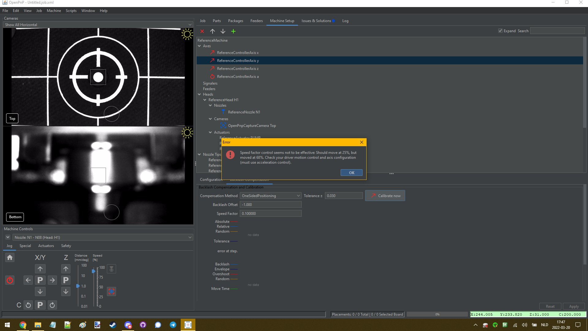Adjust the jog Speed percent slider

(93, 271)
